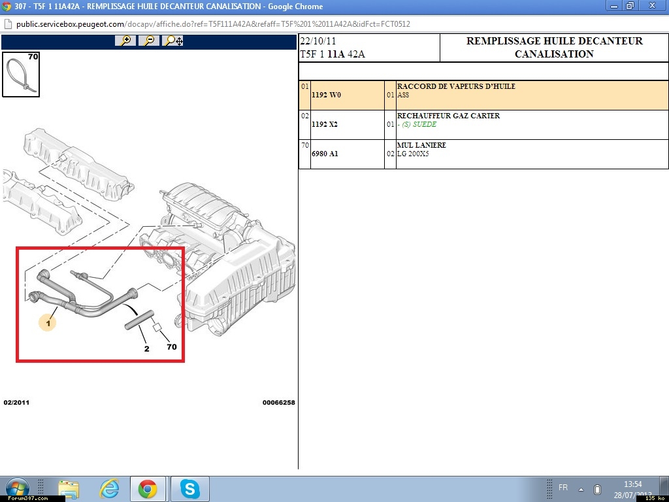669x502 pixels.
Task: Click RECHAUFFEUR GAZ CARTER description
Action: tap(448, 116)
